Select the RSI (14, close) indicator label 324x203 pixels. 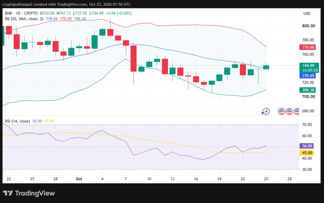coord(17,121)
